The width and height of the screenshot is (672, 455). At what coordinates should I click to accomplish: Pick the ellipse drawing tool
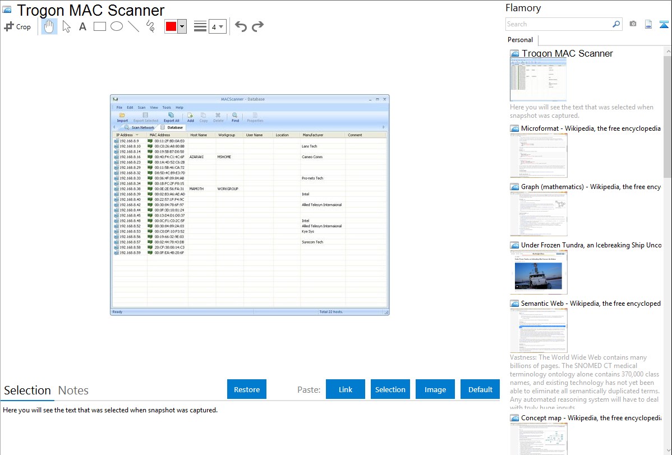click(x=117, y=26)
